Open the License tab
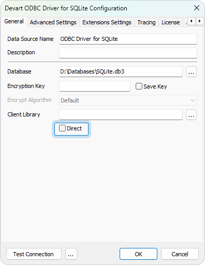 (171, 22)
